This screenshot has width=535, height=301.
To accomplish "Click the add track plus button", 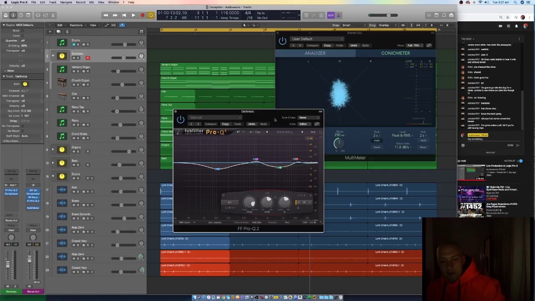I will (x=50, y=32).
